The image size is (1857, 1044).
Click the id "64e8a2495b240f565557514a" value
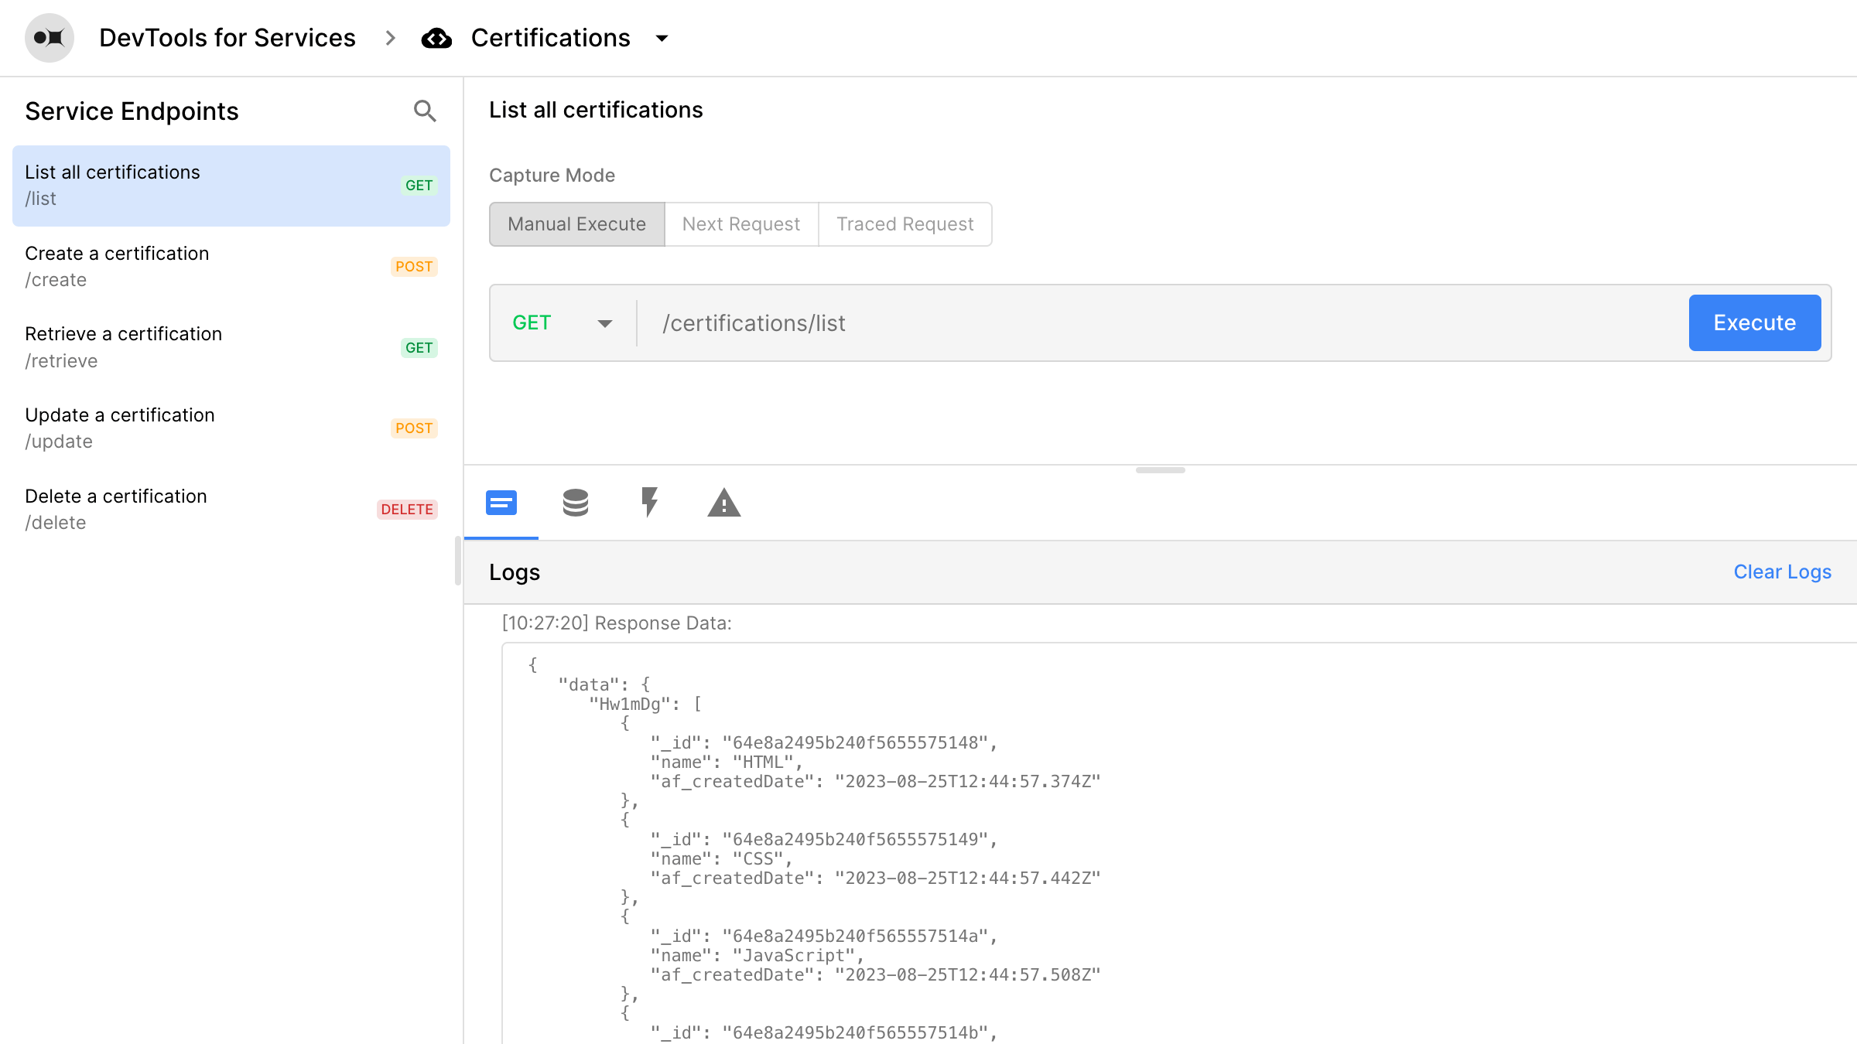[855, 937]
